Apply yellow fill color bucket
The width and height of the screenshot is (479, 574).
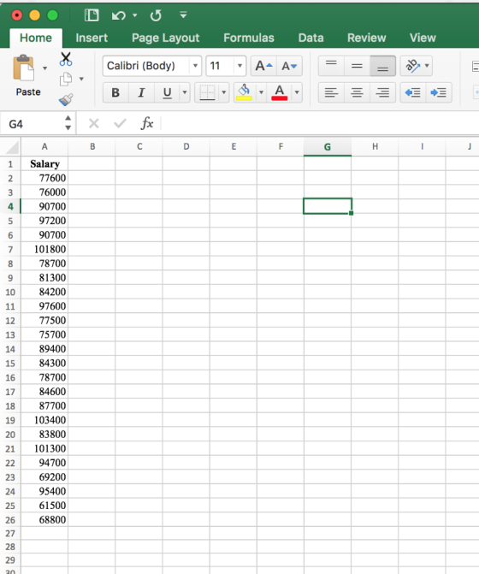pos(245,92)
